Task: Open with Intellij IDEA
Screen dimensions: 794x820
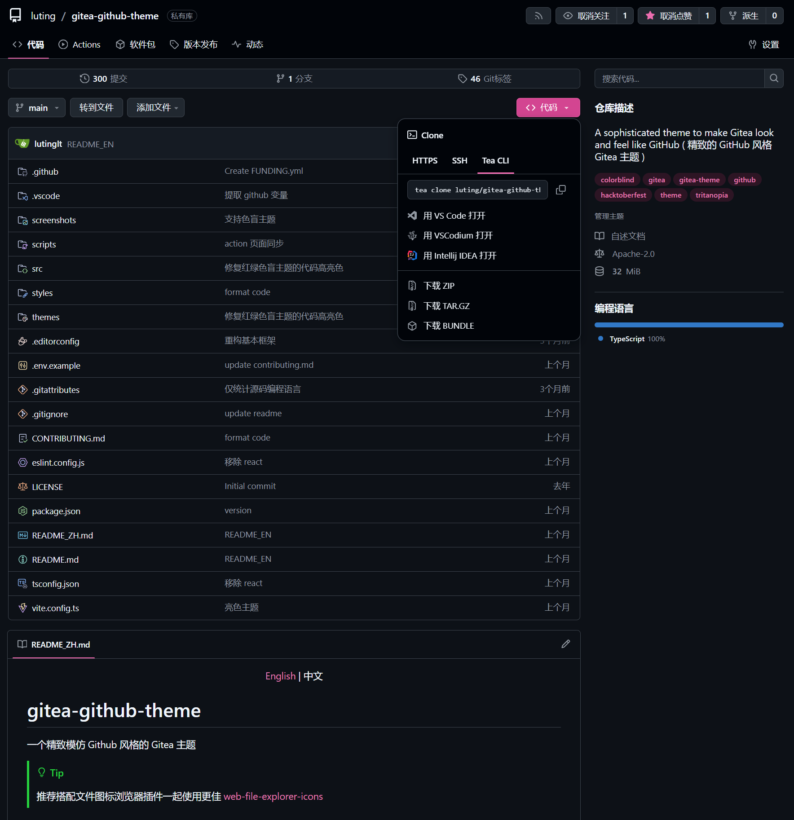Action: pyautogui.click(x=459, y=256)
